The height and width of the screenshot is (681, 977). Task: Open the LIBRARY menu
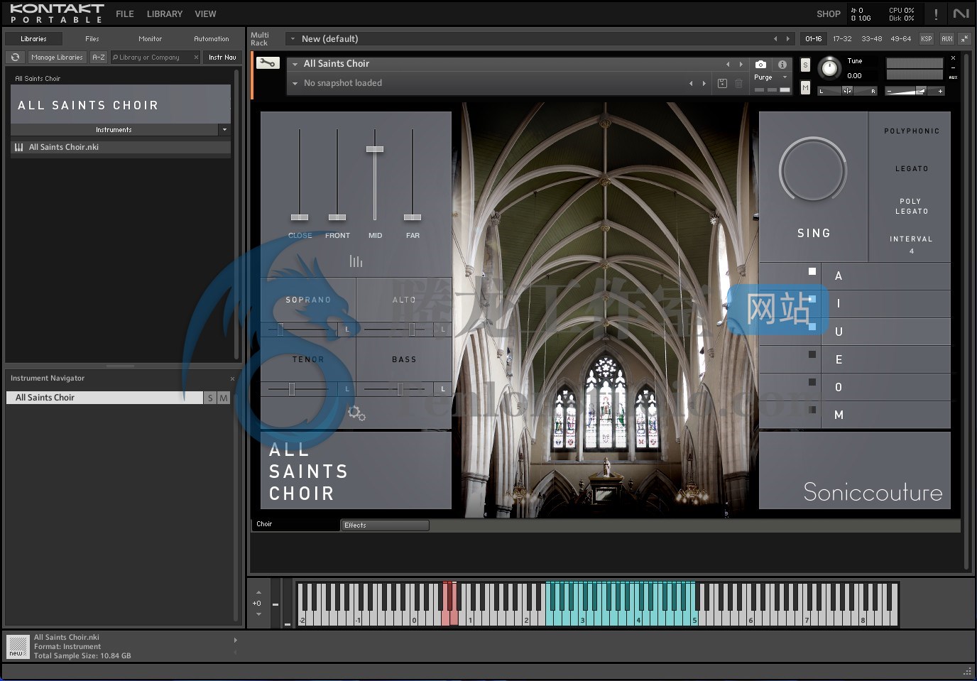[x=165, y=14]
